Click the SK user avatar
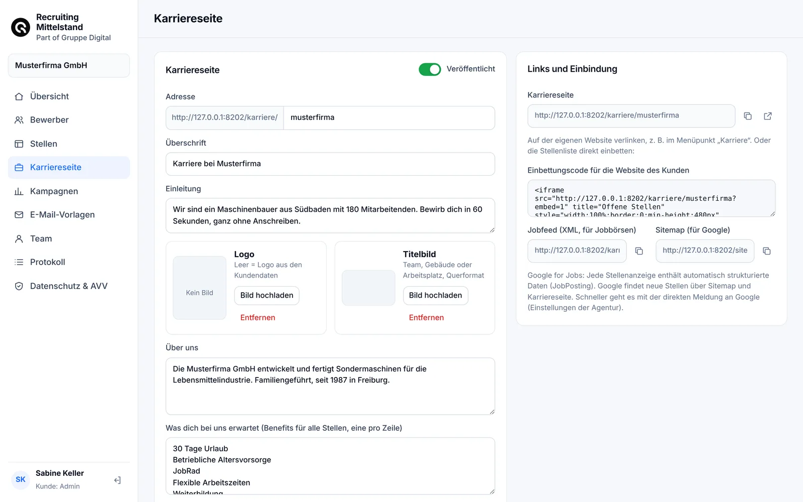This screenshot has width=803, height=502. pyautogui.click(x=21, y=479)
